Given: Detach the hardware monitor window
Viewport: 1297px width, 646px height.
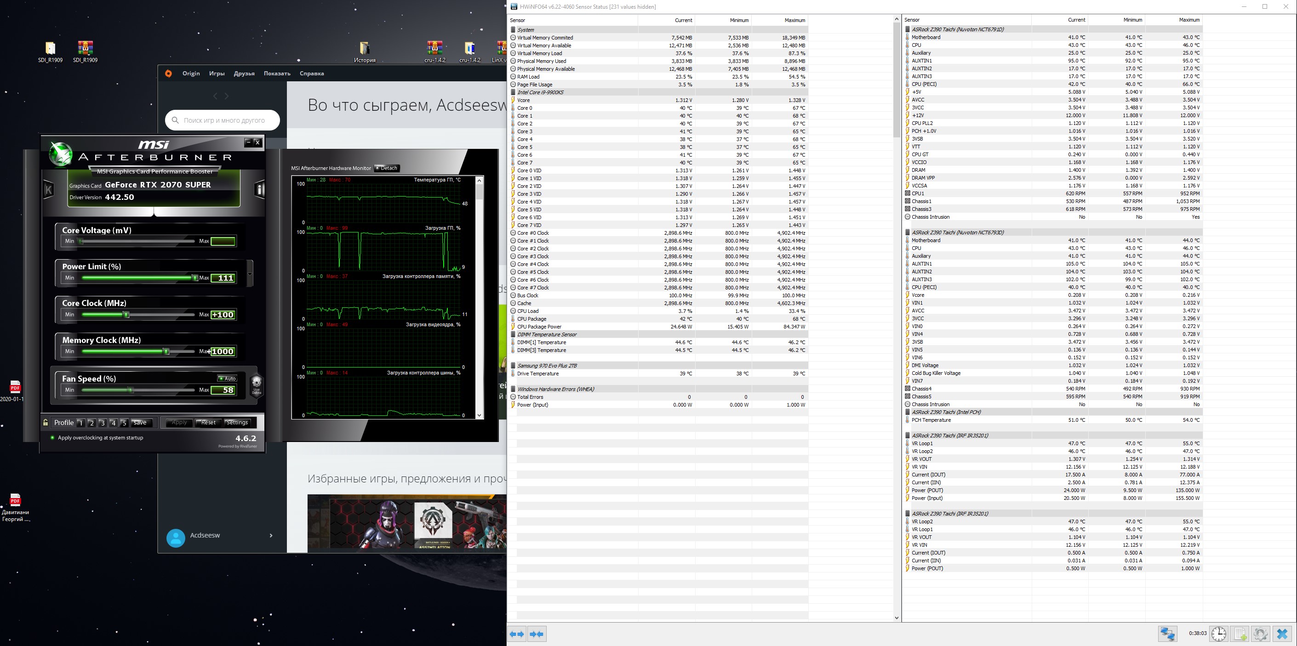Looking at the screenshot, I should point(387,168).
